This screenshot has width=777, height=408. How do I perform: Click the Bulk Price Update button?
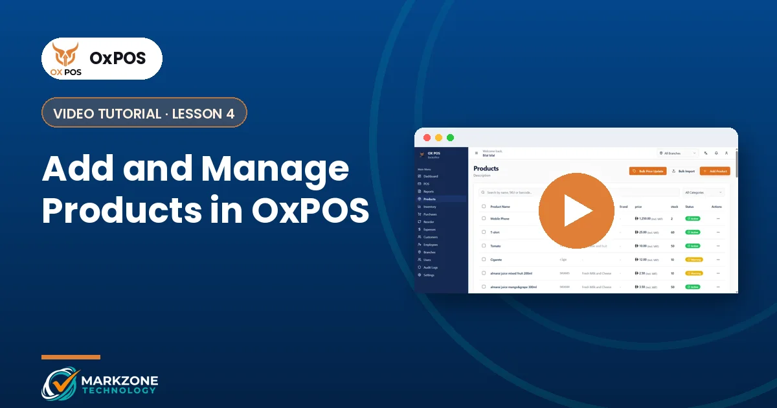click(x=647, y=171)
